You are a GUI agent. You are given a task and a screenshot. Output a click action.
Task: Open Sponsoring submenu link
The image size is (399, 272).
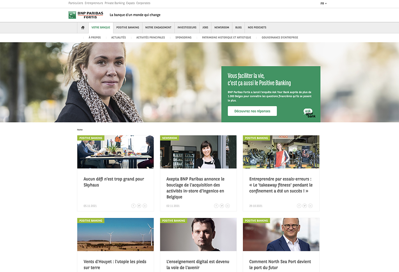pos(184,37)
